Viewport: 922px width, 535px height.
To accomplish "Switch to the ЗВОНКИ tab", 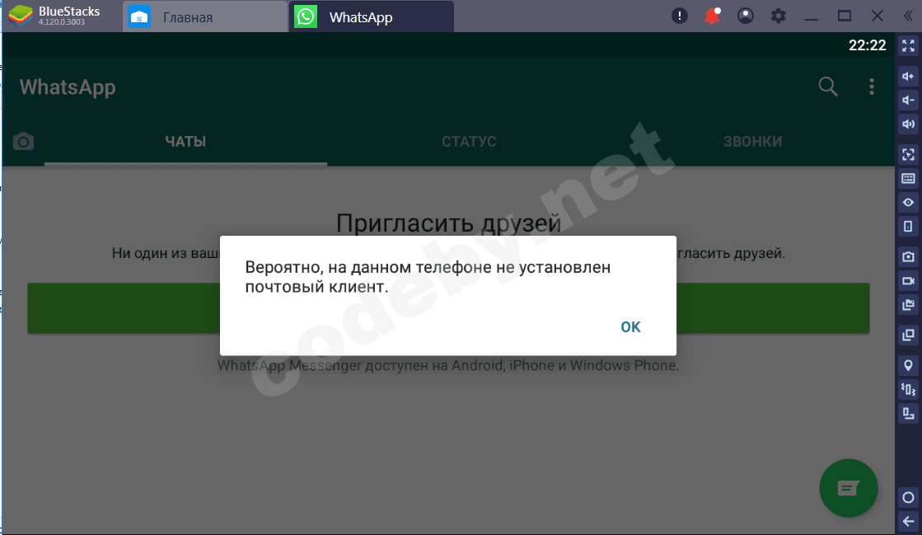I will (x=752, y=141).
